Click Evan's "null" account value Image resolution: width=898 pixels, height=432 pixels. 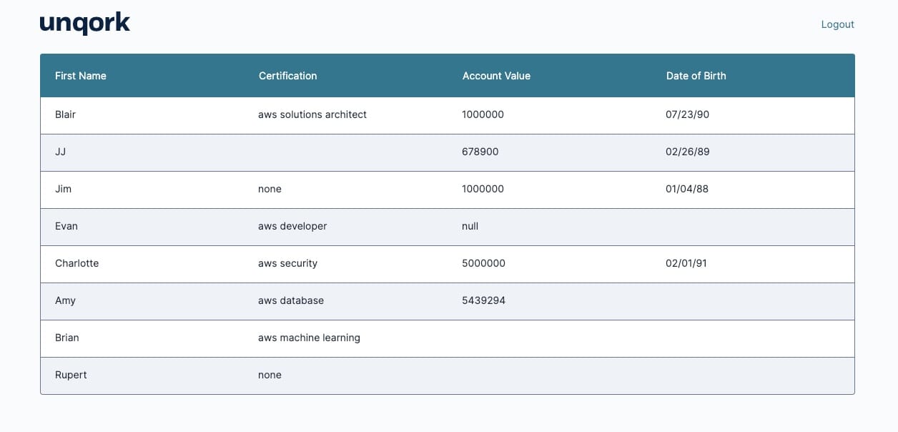click(470, 226)
